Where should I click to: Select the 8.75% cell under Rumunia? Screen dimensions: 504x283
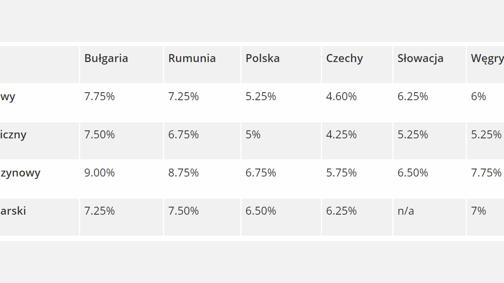(x=184, y=173)
